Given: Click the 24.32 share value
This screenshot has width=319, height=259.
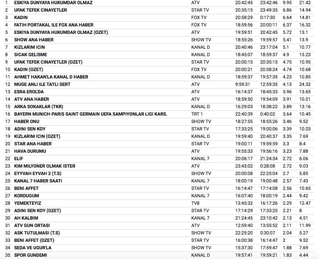Looking at the screenshot, I should point(305,84).
